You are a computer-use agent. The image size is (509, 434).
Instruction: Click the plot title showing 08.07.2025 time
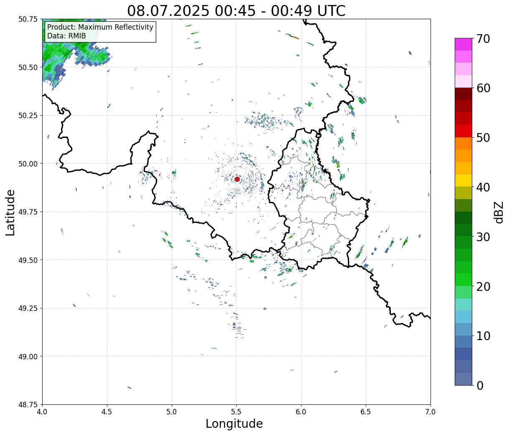coord(236,10)
